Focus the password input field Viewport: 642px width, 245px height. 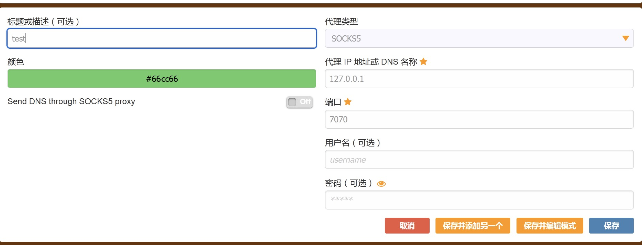(479, 200)
